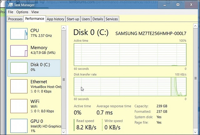The height and width of the screenshot is (135, 200).
Task: Click the SAMSUNG MZ7TE256HMHP-000L7 model name
Action: 151,34
